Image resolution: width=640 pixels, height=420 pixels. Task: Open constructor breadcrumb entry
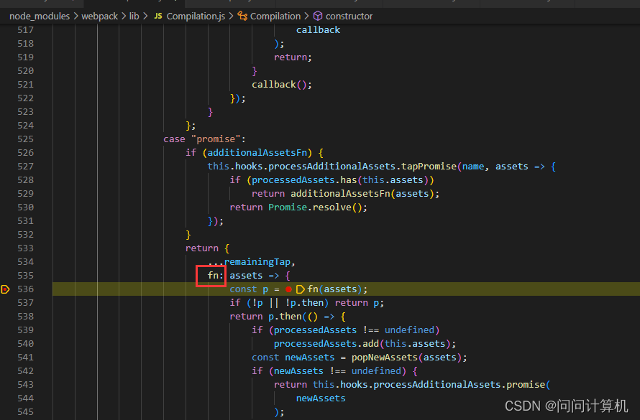pyautogui.click(x=349, y=17)
